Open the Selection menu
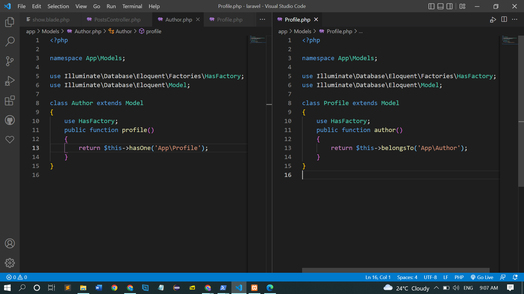524x294 pixels. pos(58,6)
